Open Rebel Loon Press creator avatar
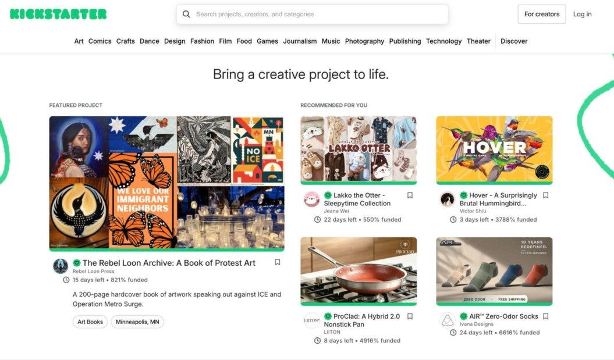614x360 pixels. [x=61, y=266]
